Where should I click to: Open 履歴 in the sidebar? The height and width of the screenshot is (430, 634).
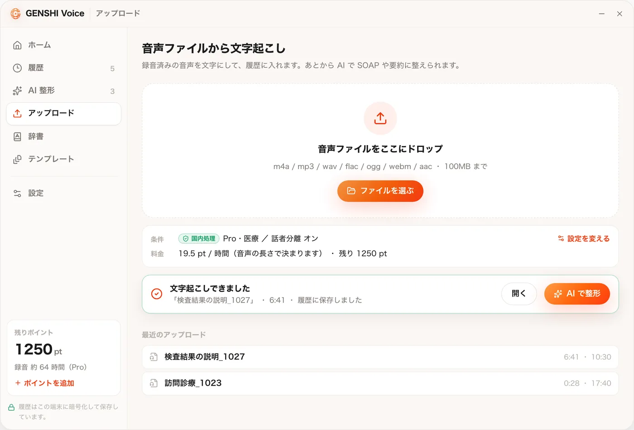[x=63, y=68]
